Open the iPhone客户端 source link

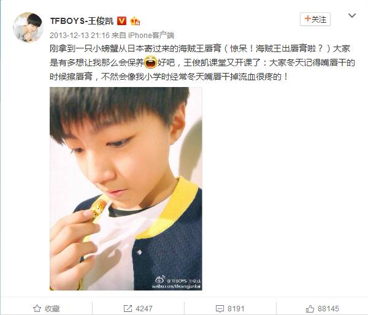pos(151,36)
